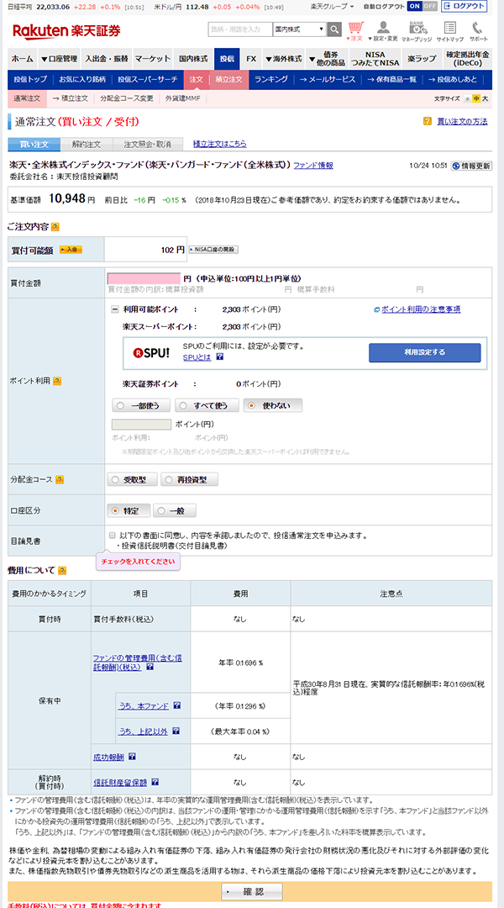Open the サポート phone icon
Viewport: 504px width, 908px height.
click(x=479, y=31)
